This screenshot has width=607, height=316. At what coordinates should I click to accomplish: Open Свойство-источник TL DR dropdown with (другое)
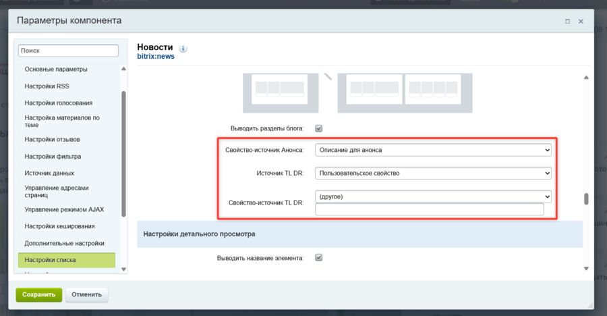(x=433, y=196)
